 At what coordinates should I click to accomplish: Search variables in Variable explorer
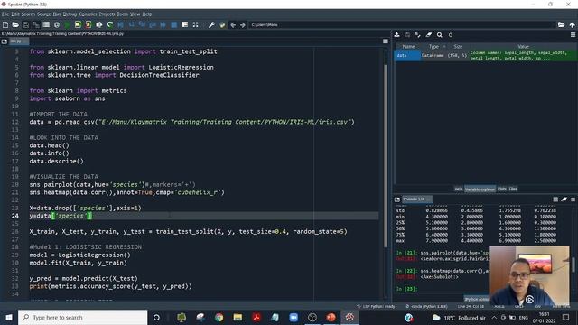tap(440, 35)
